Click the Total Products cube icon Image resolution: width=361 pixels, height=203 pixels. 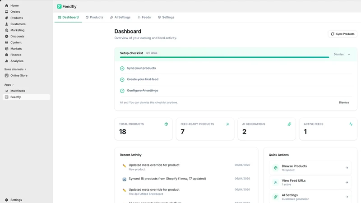point(166,124)
